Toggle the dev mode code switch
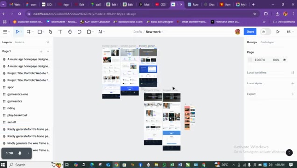Viewport: 297px width, 168px height. pyautogui.click(x=266, y=32)
